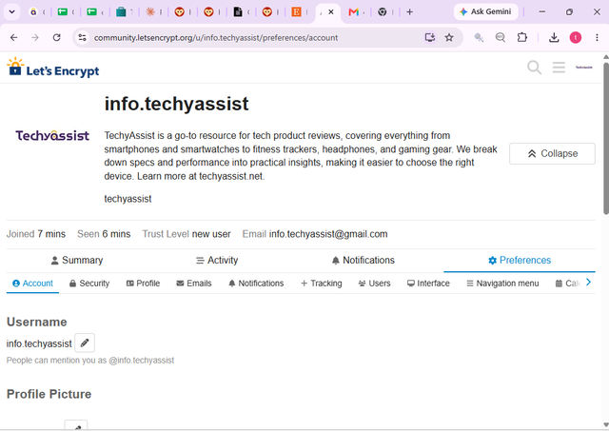Image resolution: width=609 pixels, height=431 pixels.
Task: Open the Security preferences section
Action: (x=89, y=284)
